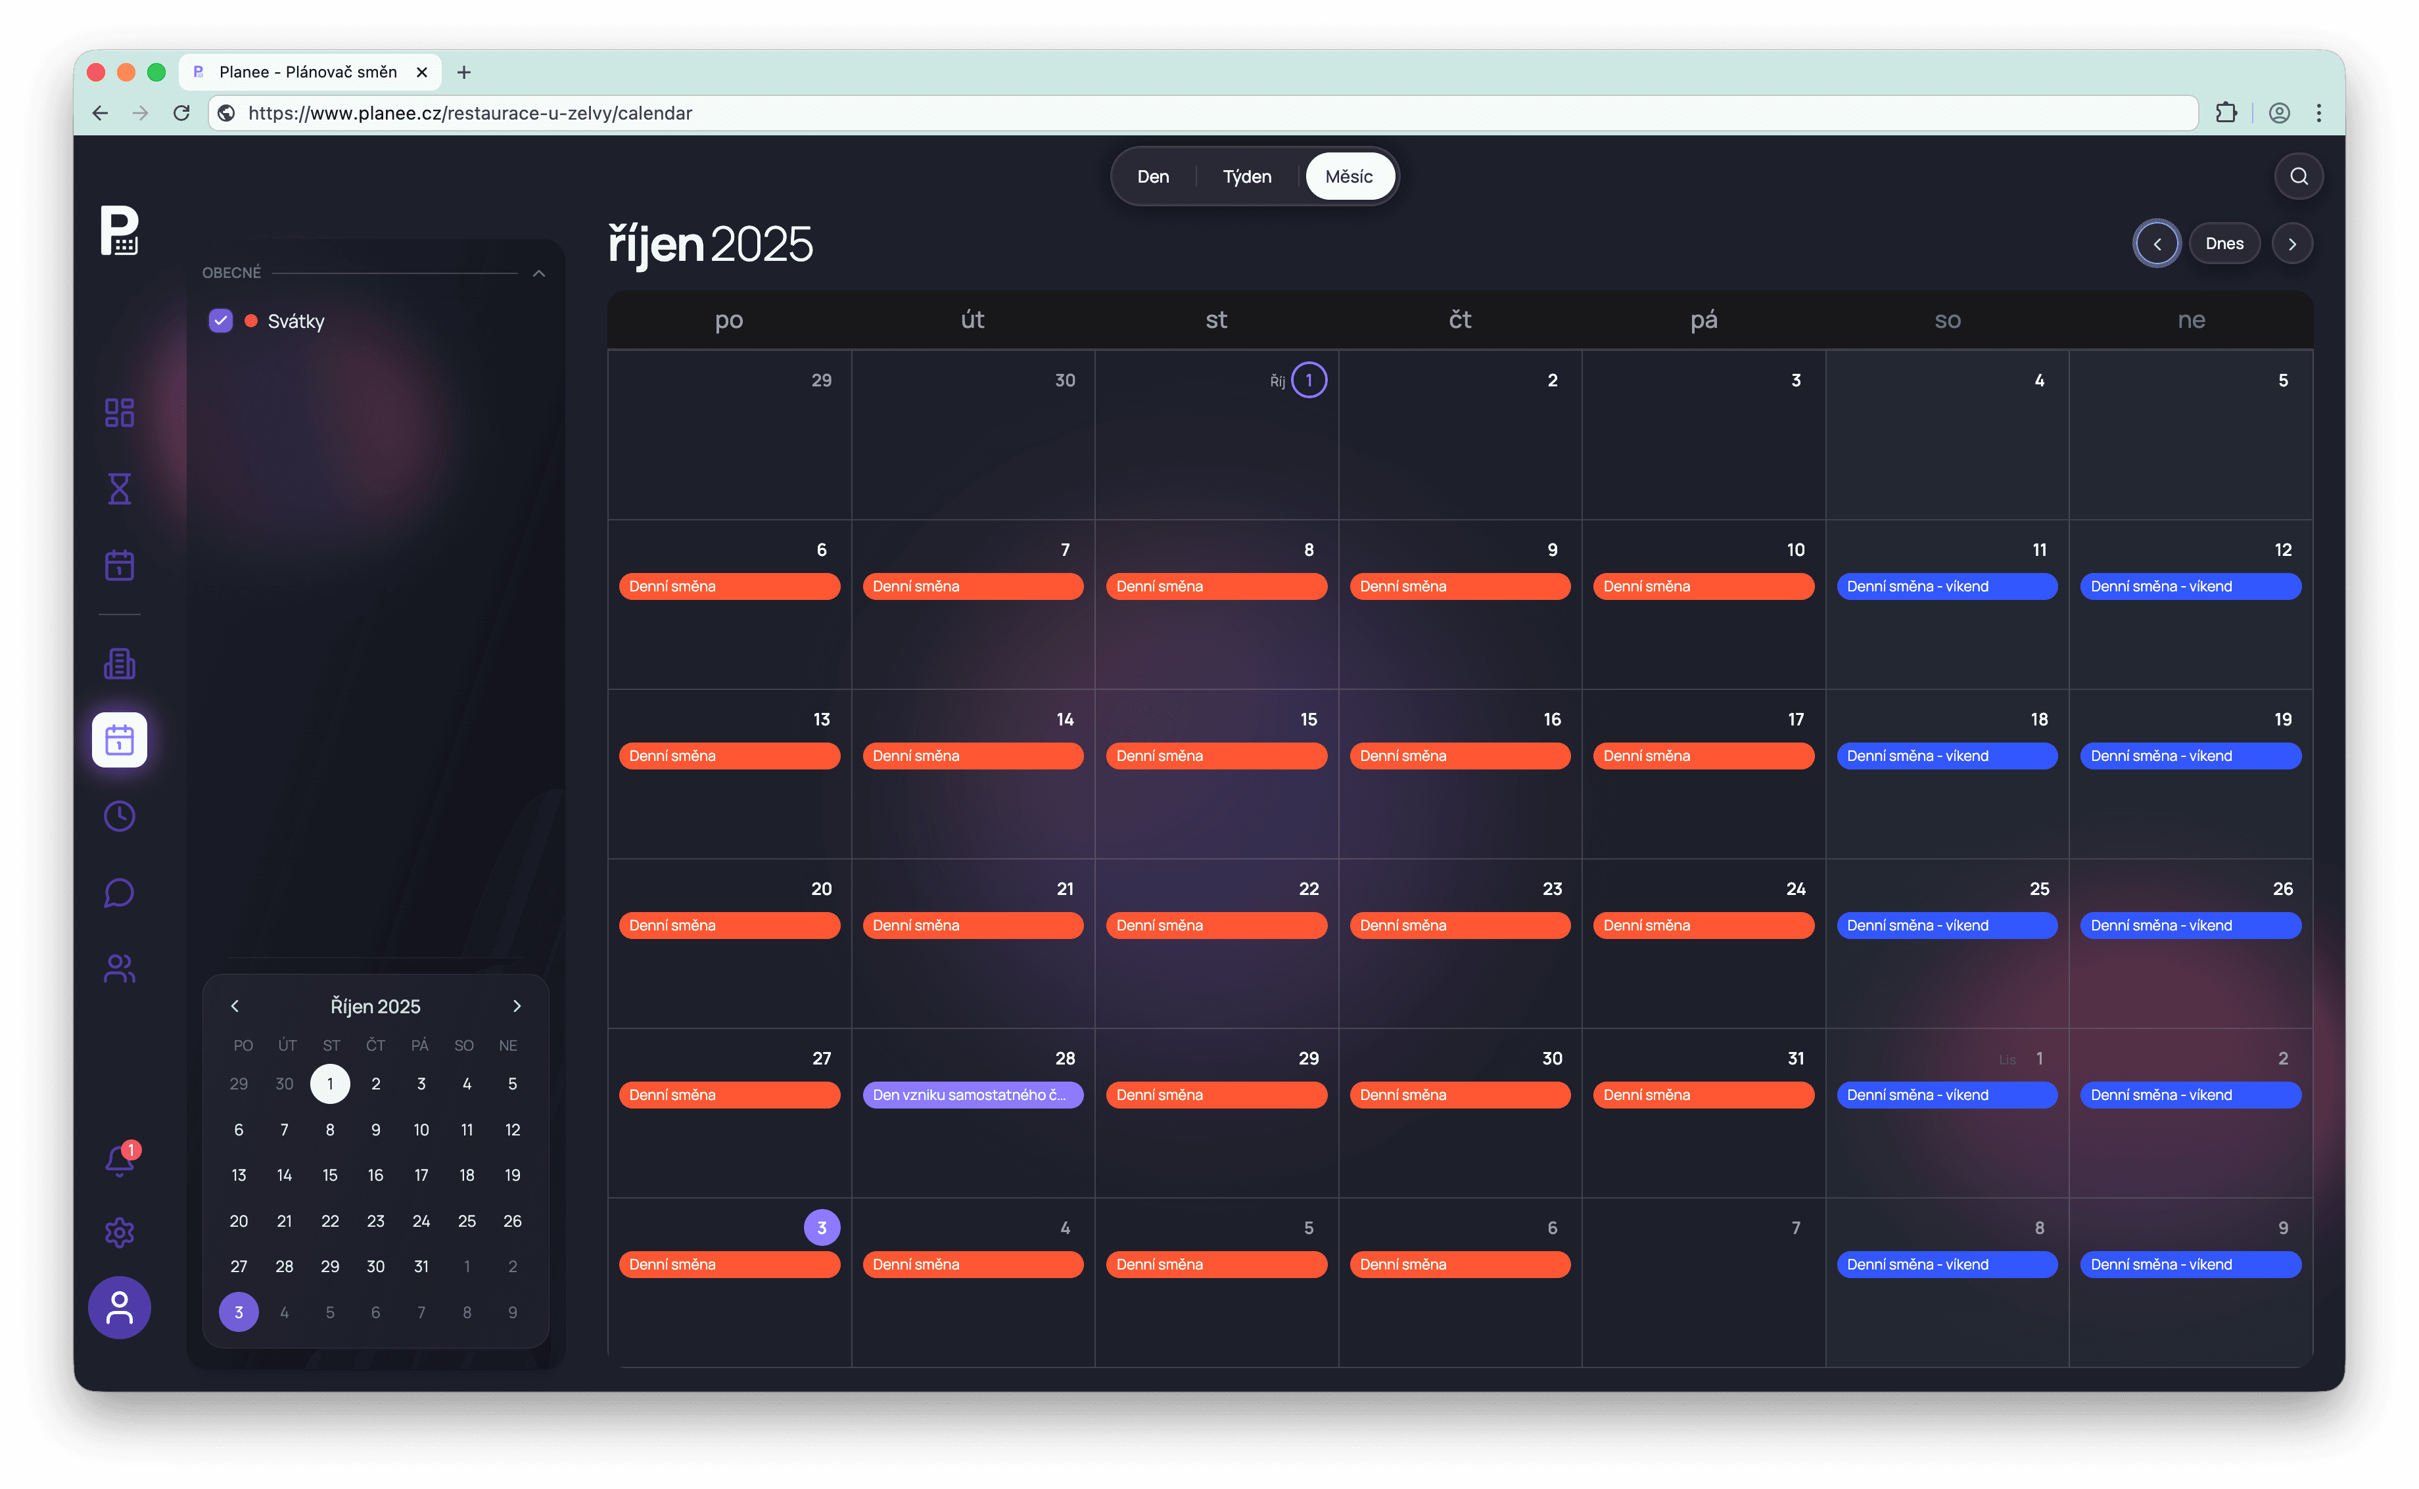Click the Dnes button
The width and height of the screenshot is (2419, 1489).
tap(2224, 243)
